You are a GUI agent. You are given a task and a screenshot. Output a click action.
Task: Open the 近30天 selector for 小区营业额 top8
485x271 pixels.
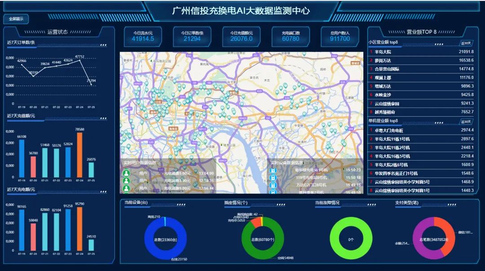(x=466, y=43)
